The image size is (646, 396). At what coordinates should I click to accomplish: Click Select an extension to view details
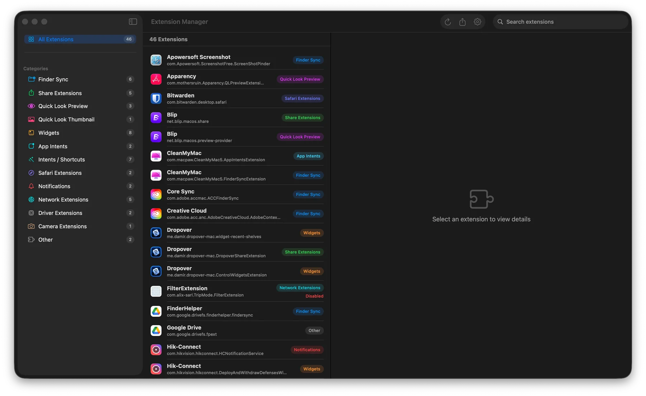(x=481, y=219)
